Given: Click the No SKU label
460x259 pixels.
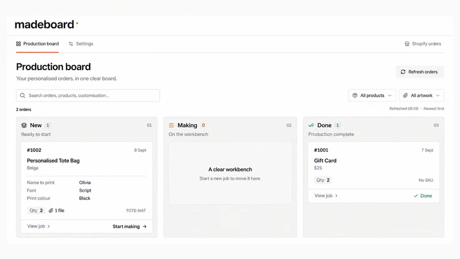Looking at the screenshot, I should coord(425,180).
